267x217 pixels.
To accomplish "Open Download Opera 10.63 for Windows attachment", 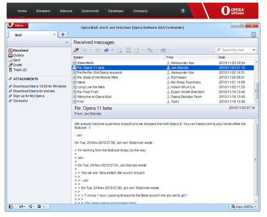I will pos(38,86).
